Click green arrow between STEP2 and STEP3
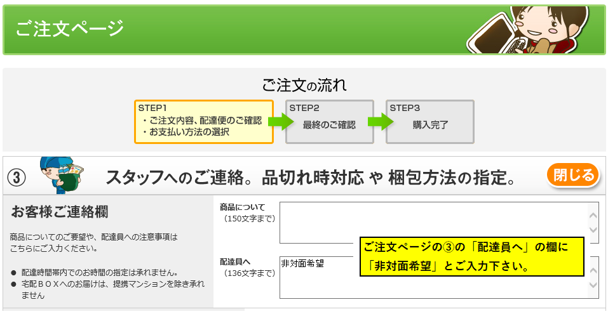The image size is (615, 321). pos(379,122)
